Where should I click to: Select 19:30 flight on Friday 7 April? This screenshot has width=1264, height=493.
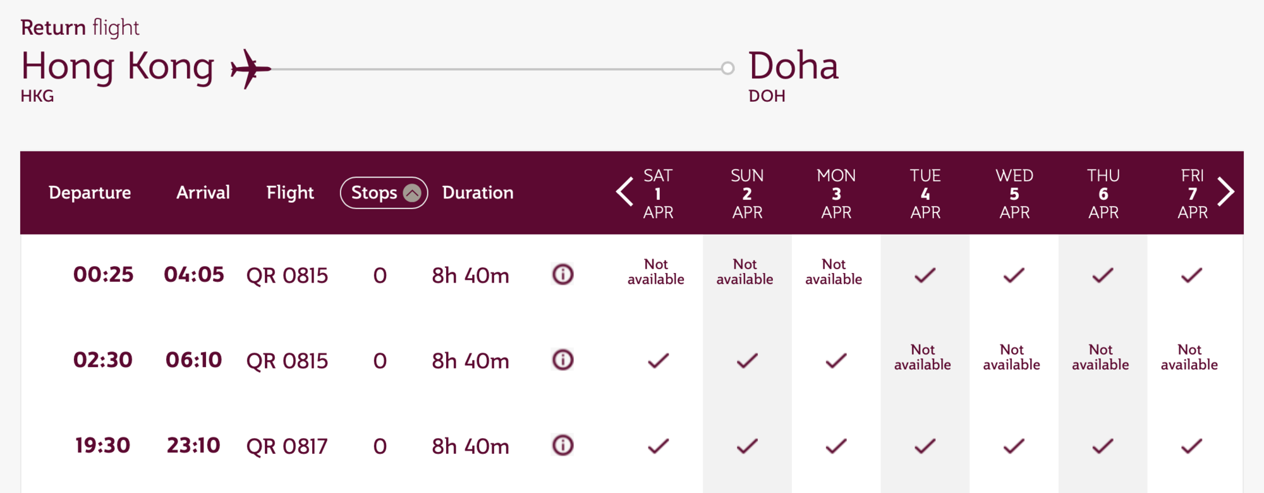1191,446
